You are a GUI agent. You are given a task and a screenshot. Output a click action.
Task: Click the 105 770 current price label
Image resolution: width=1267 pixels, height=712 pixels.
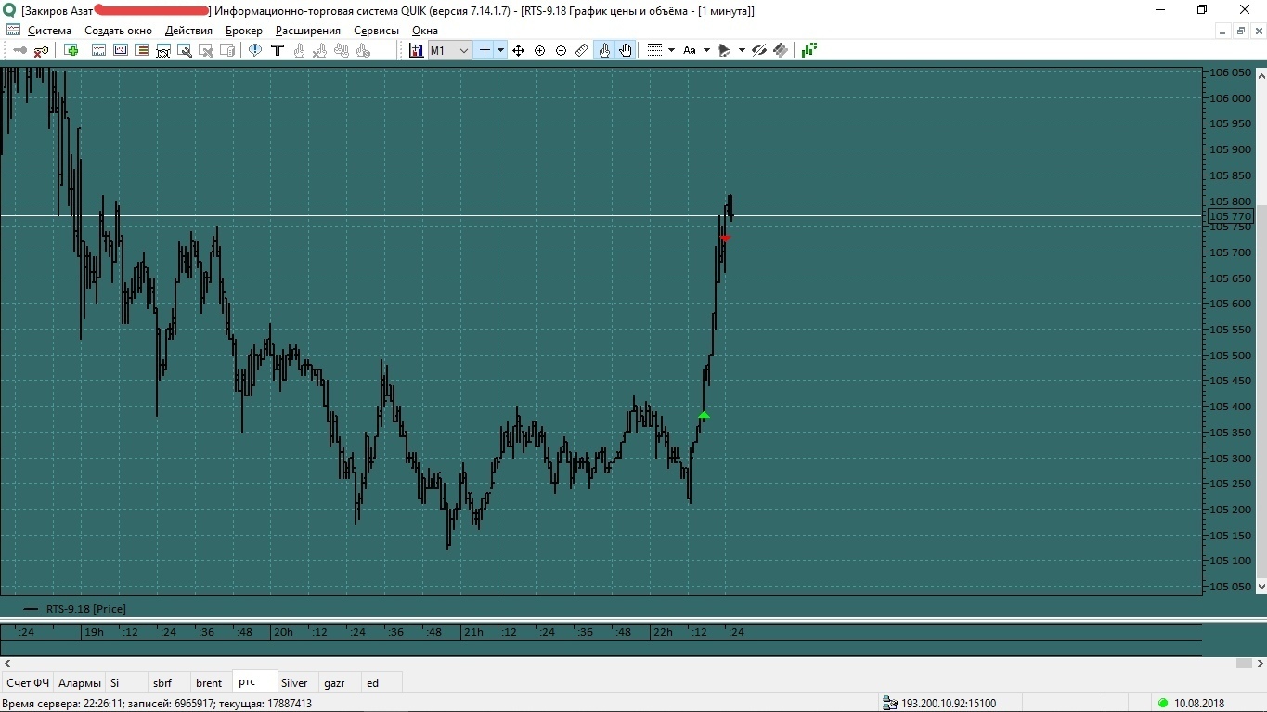click(1230, 216)
